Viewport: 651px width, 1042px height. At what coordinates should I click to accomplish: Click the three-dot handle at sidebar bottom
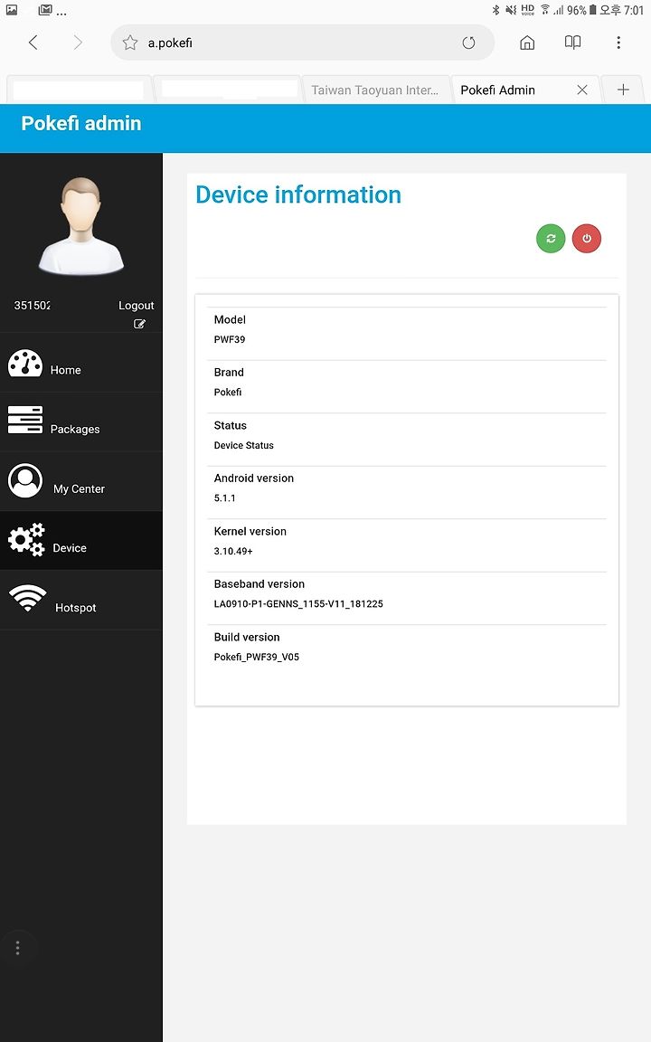tap(17, 948)
